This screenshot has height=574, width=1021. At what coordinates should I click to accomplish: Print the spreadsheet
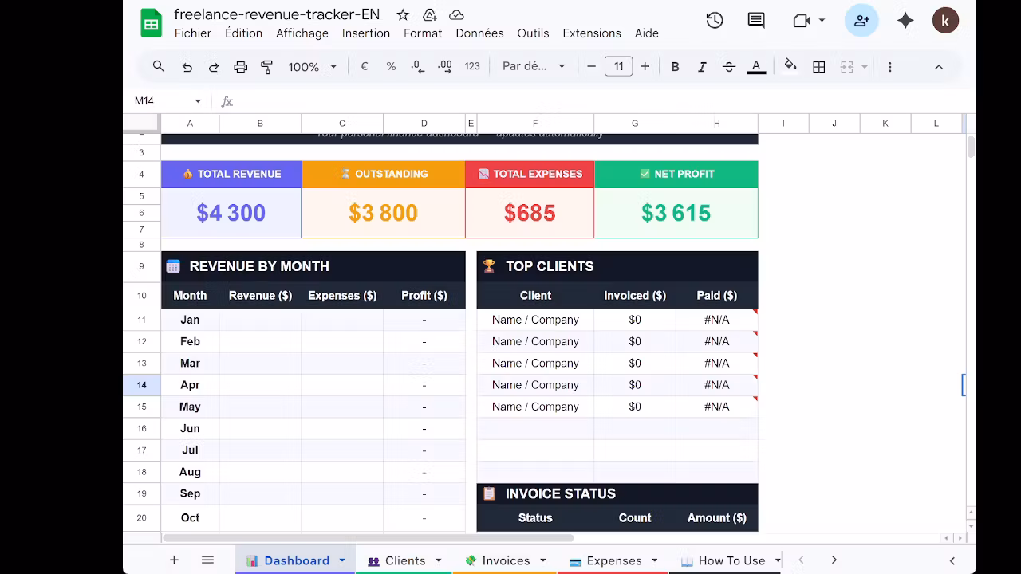click(x=240, y=67)
